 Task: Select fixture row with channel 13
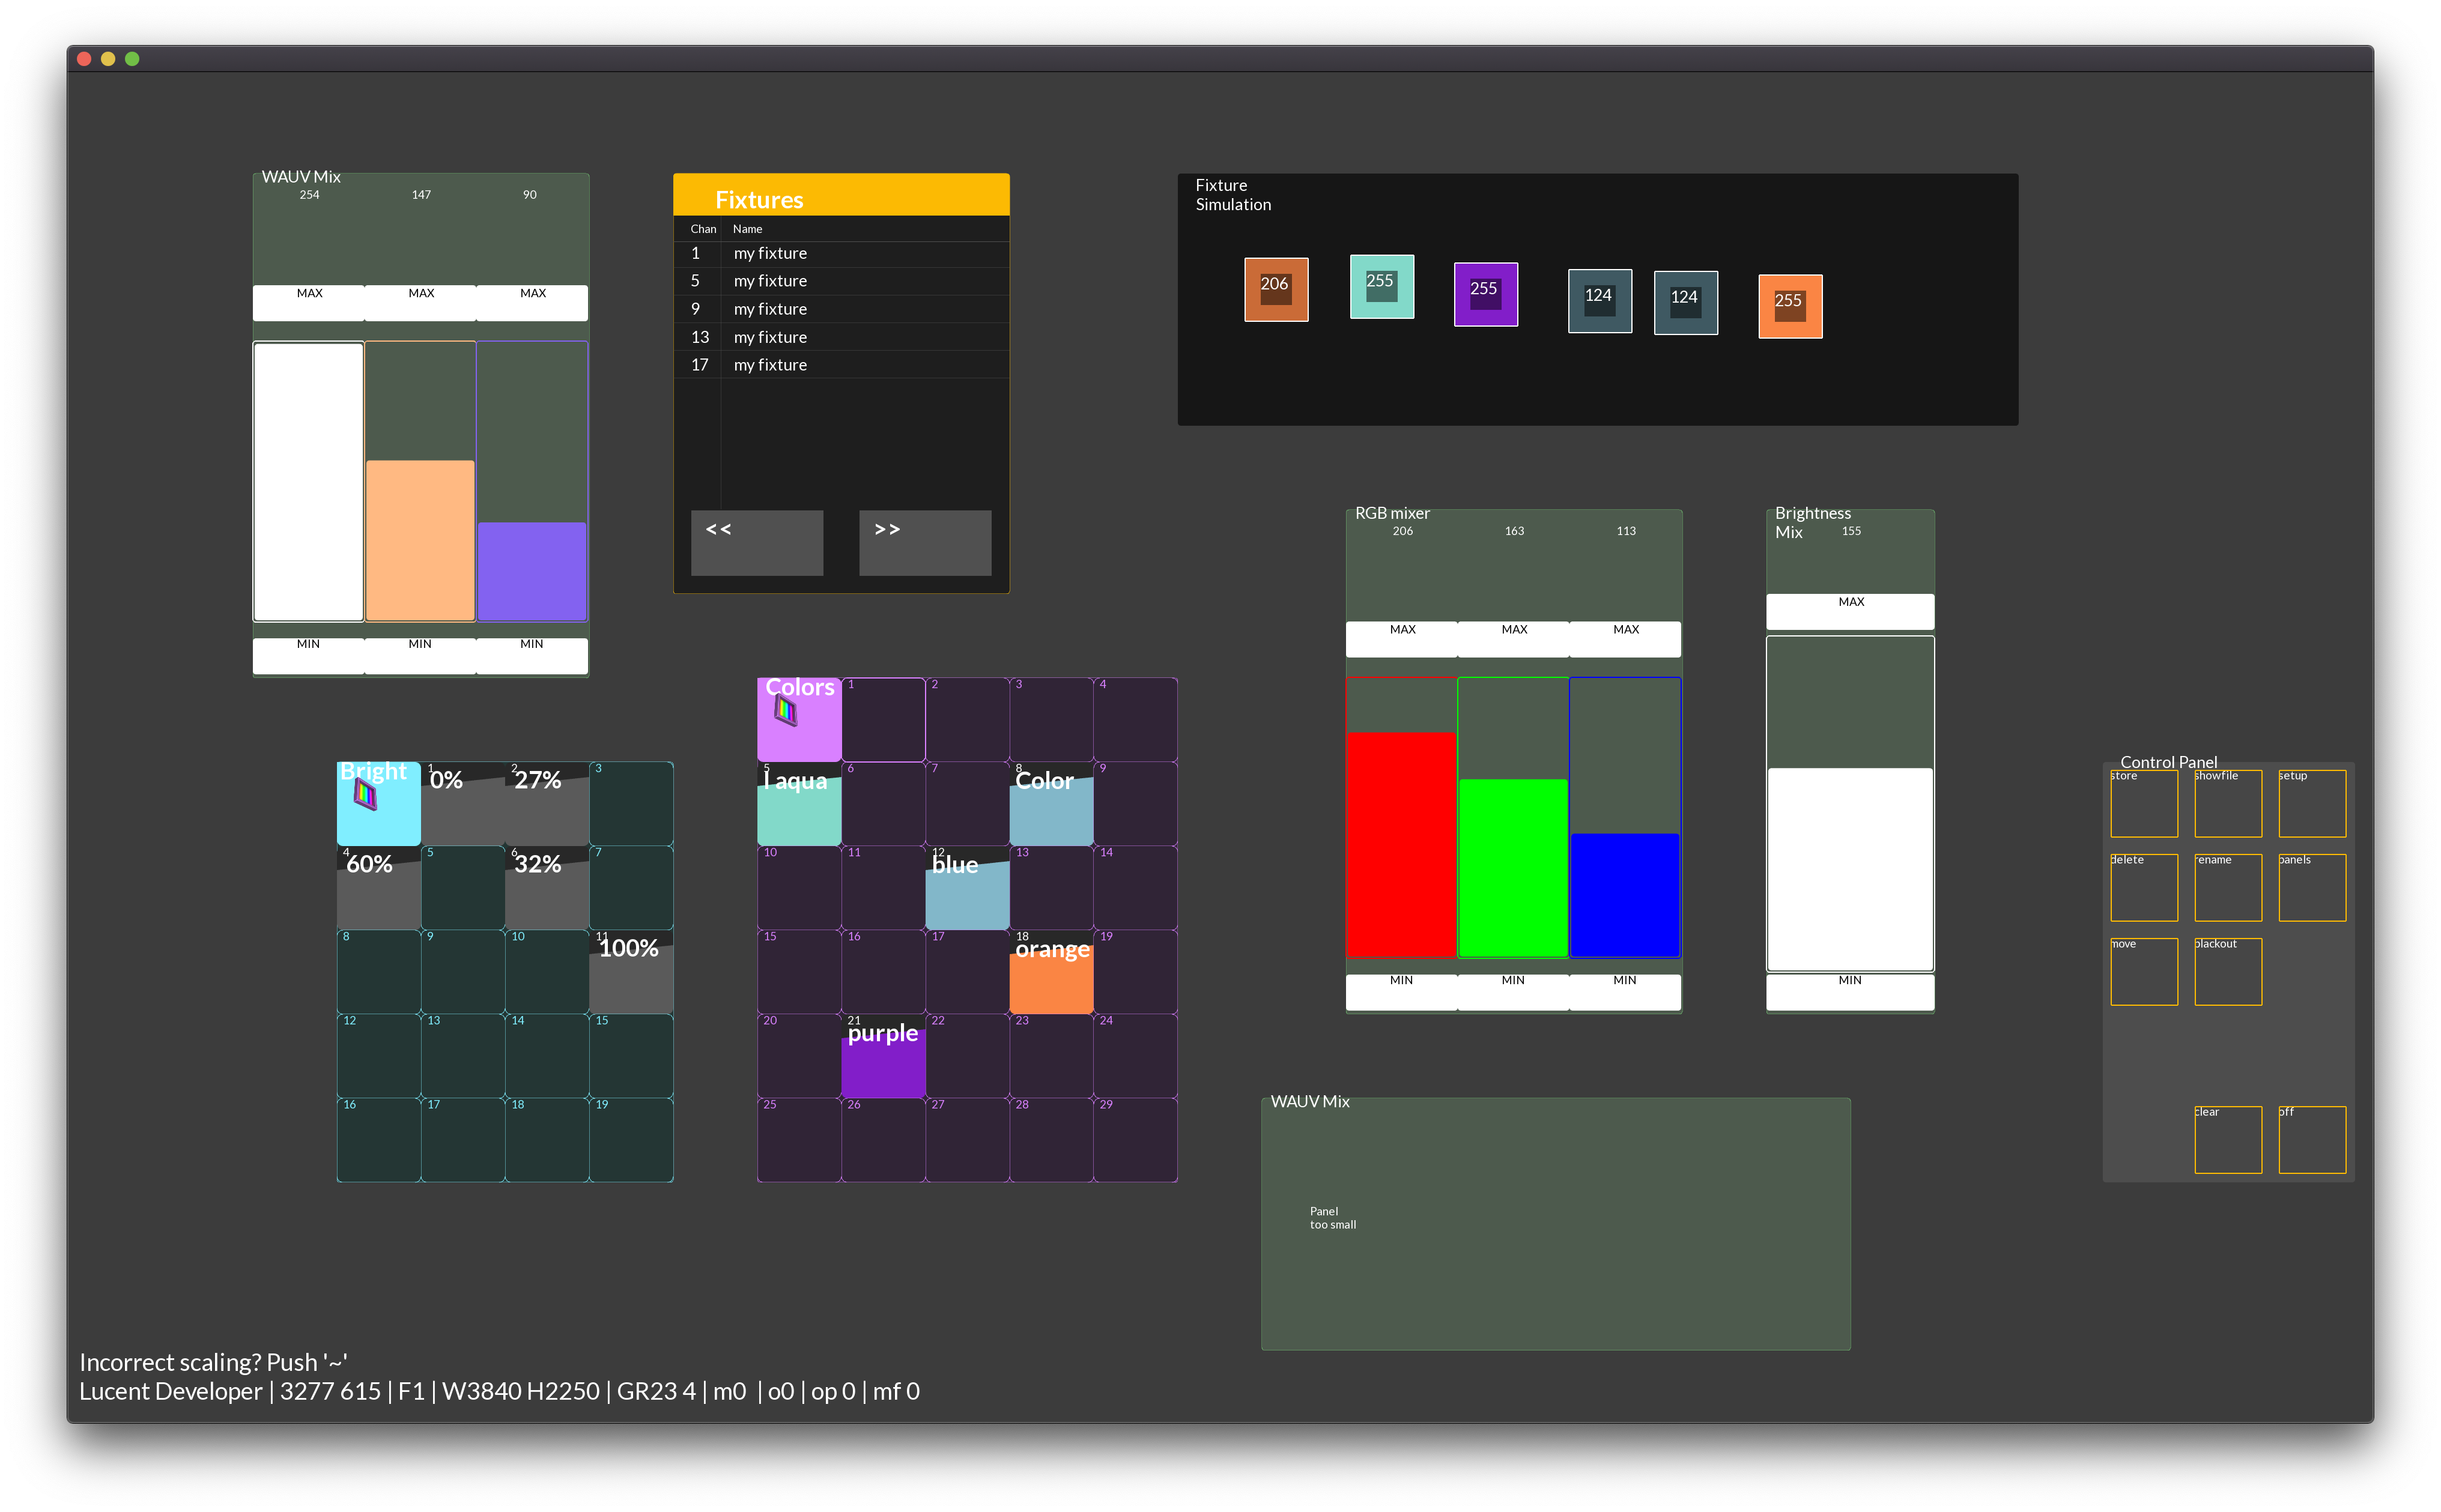point(840,337)
